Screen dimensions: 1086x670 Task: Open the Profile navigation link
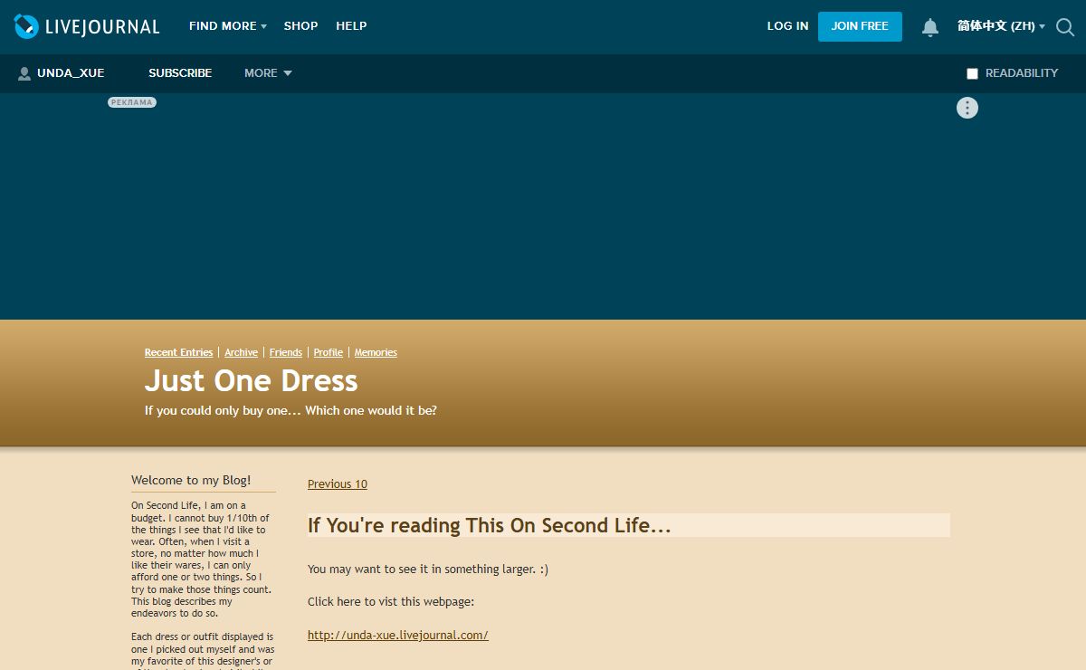[329, 352]
